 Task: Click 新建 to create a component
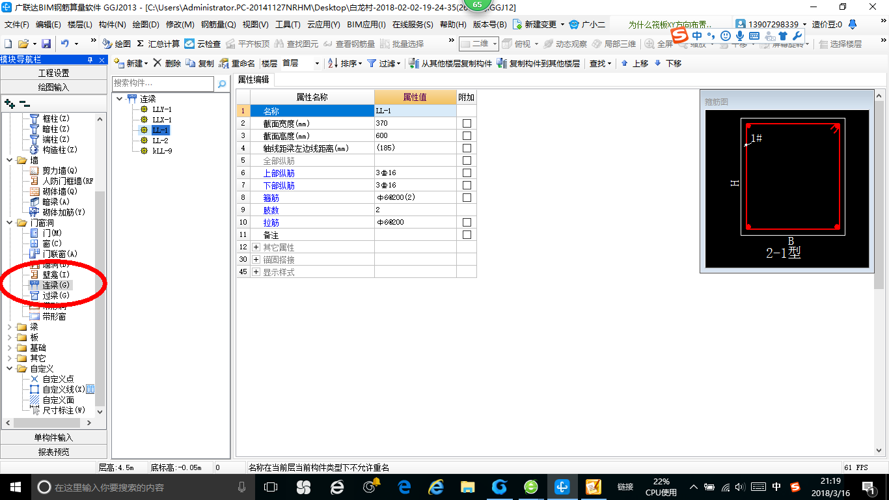[130, 63]
